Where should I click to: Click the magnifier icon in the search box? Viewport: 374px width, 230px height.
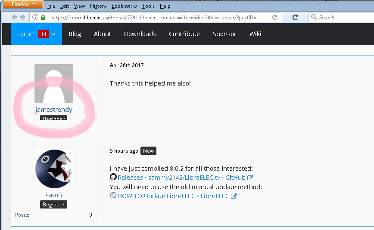[314, 17]
